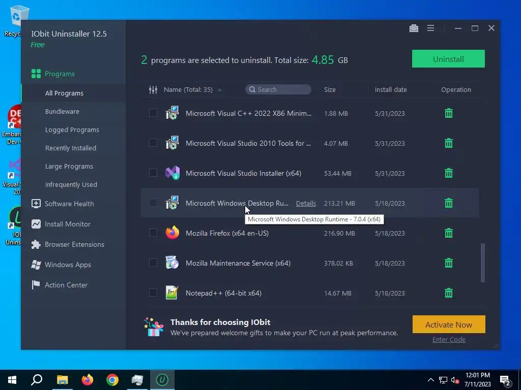The height and width of the screenshot is (390, 521).
Task: Click trash icon for Notepad++
Action: point(449,293)
